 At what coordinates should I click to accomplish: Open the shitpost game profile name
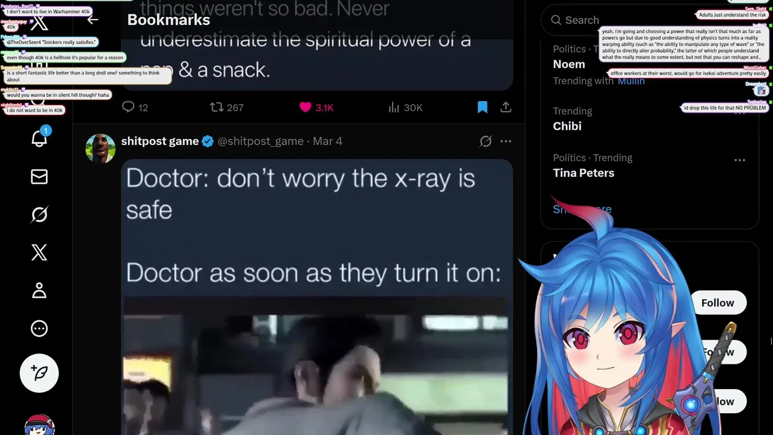tap(160, 141)
